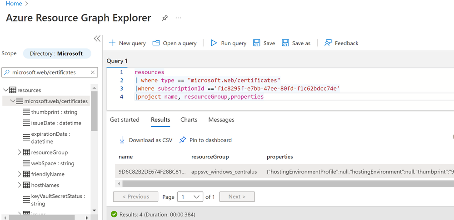Click the Open a query folder icon

[x=156, y=43]
